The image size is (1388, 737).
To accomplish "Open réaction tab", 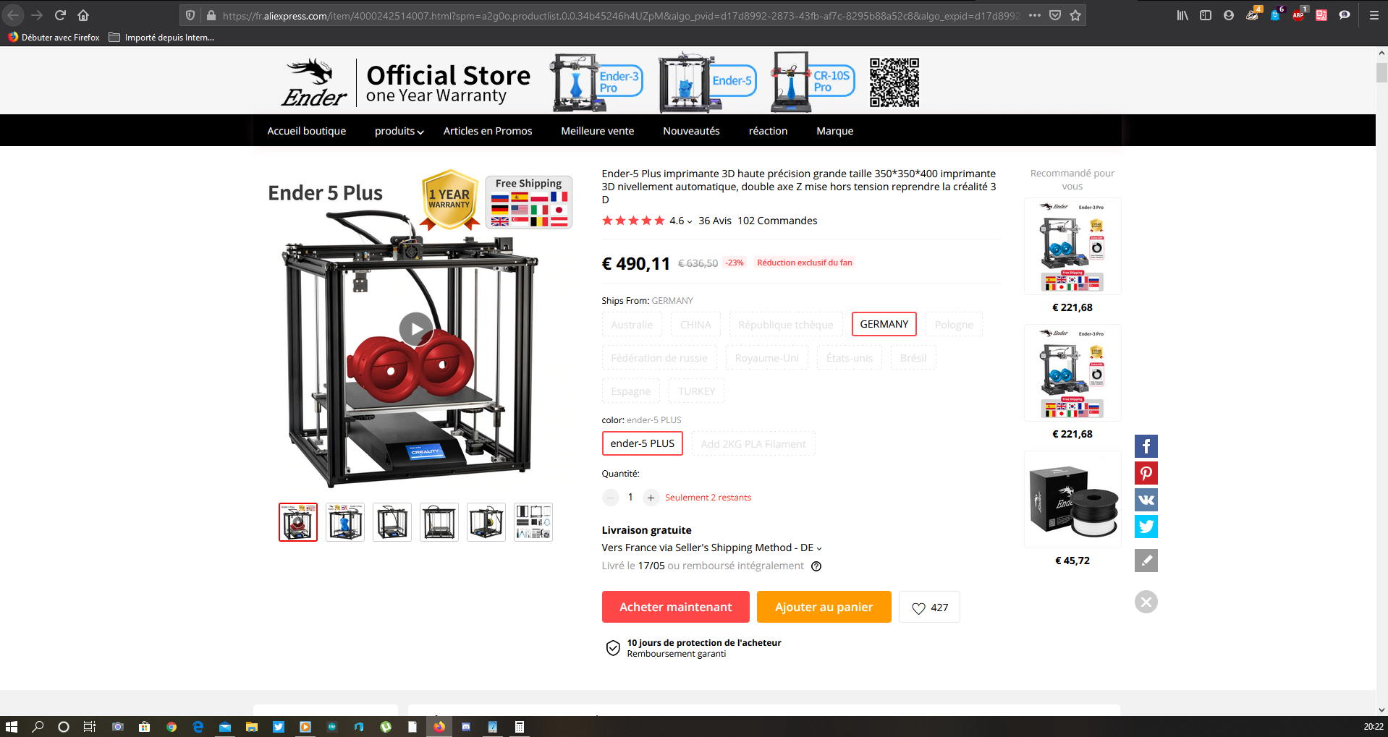I will 769,131.
